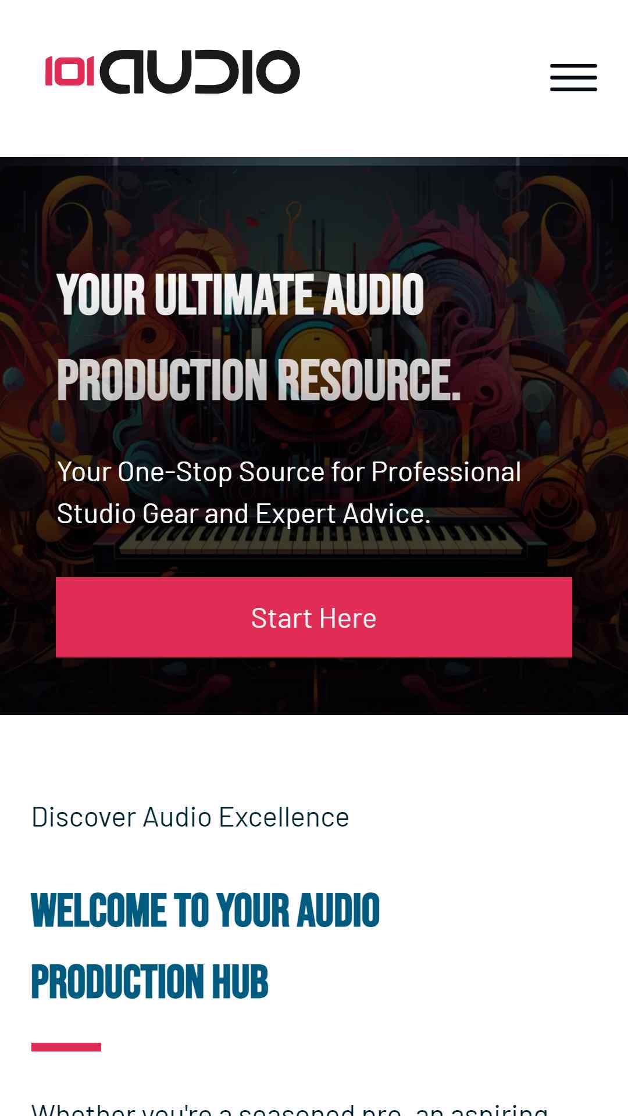
Task: Click the "Production Resource." hero heading line
Action: (x=259, y=380)
